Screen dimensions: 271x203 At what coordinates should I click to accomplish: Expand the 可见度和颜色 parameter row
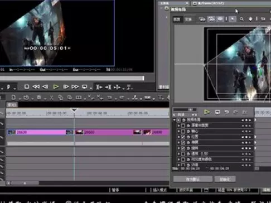[179, 159]
